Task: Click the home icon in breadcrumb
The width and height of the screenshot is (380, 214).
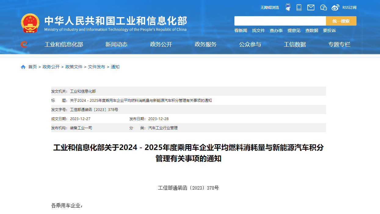Action: tap(23, 67)
